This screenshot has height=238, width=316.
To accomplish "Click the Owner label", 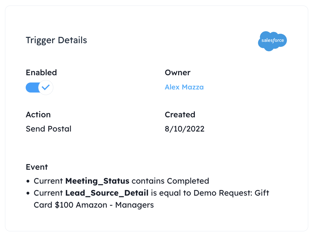I will (178, 73).
